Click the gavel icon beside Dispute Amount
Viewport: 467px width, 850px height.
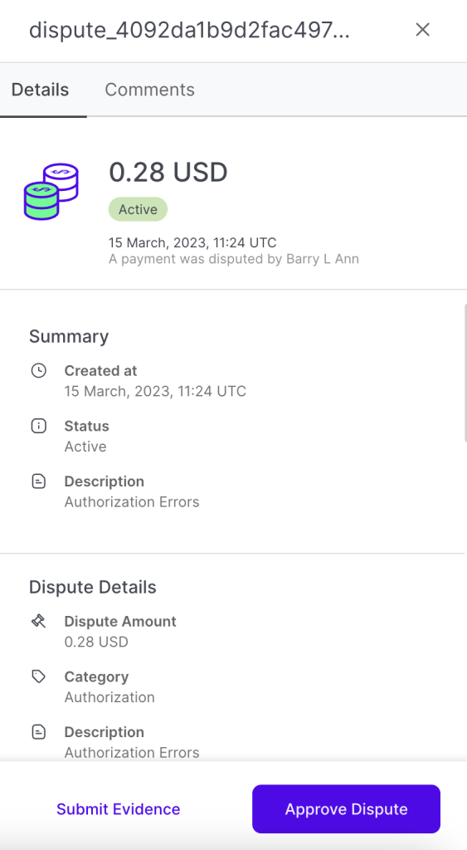38,621
